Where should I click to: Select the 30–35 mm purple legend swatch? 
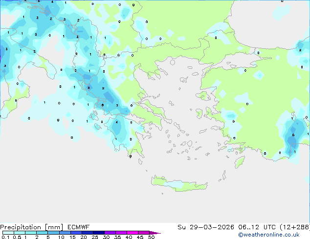pos(110,233)
